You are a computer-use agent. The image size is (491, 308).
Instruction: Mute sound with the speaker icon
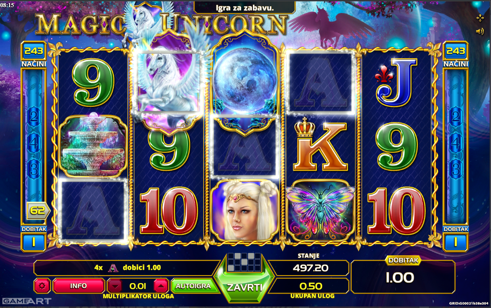[x=480, y=31]
